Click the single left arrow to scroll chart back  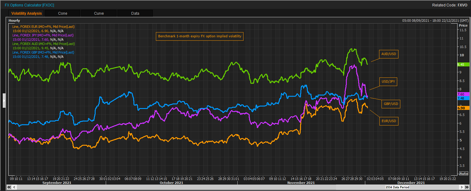(14, 187)
